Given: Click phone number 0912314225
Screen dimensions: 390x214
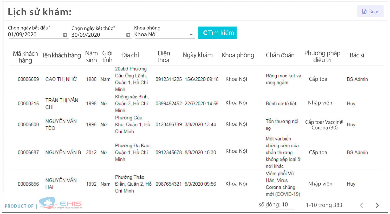Looking at the screenshot, I should click(x=169, y=79).
